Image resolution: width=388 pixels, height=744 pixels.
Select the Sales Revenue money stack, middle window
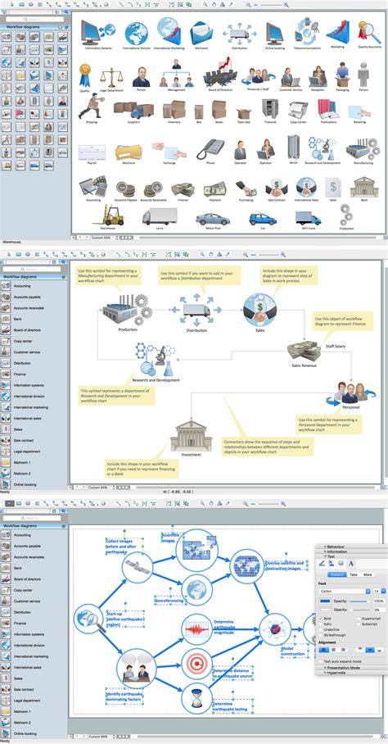(303, 351)
